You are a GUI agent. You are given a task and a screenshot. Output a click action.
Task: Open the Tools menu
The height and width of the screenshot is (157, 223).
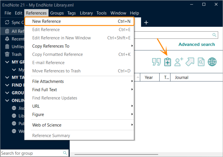click(102, 13)
